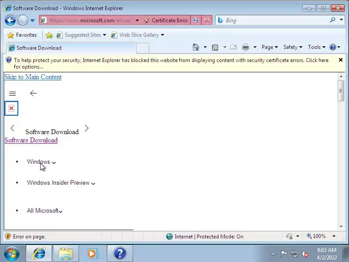Click the RSS Feeds icon
The height and width of the screenshot is (262, 349).
click(215, 47)
